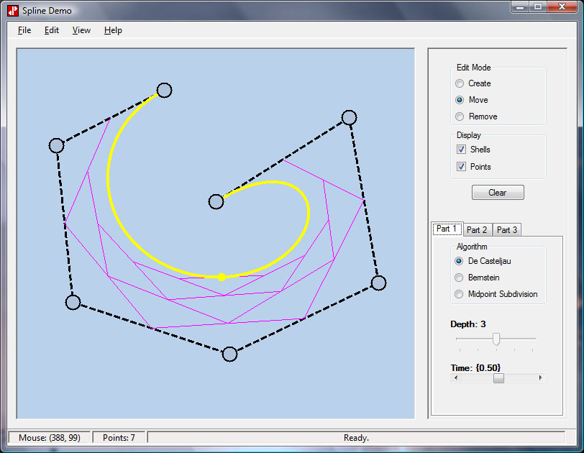Click the yellow point on the curve

tap(222, 277)
